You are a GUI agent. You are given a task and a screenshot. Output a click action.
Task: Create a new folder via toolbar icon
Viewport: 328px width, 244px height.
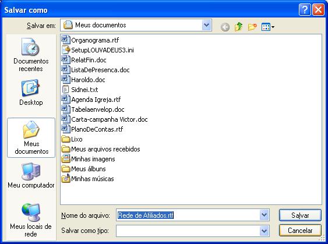click(252, 27)
